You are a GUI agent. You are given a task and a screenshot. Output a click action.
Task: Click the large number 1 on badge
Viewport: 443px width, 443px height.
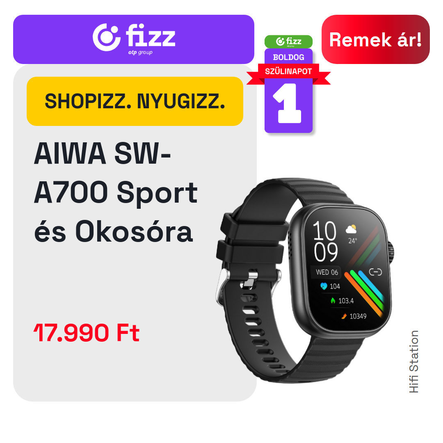click(288, 103)
